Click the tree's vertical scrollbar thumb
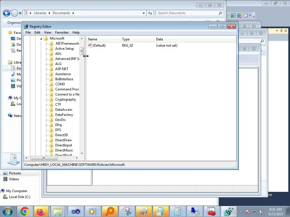290x217 pixels. pyautogui.click(x=82, y=51)
